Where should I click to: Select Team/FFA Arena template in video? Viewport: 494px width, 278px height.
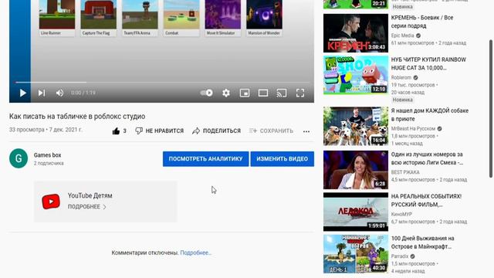coord(140,18)
